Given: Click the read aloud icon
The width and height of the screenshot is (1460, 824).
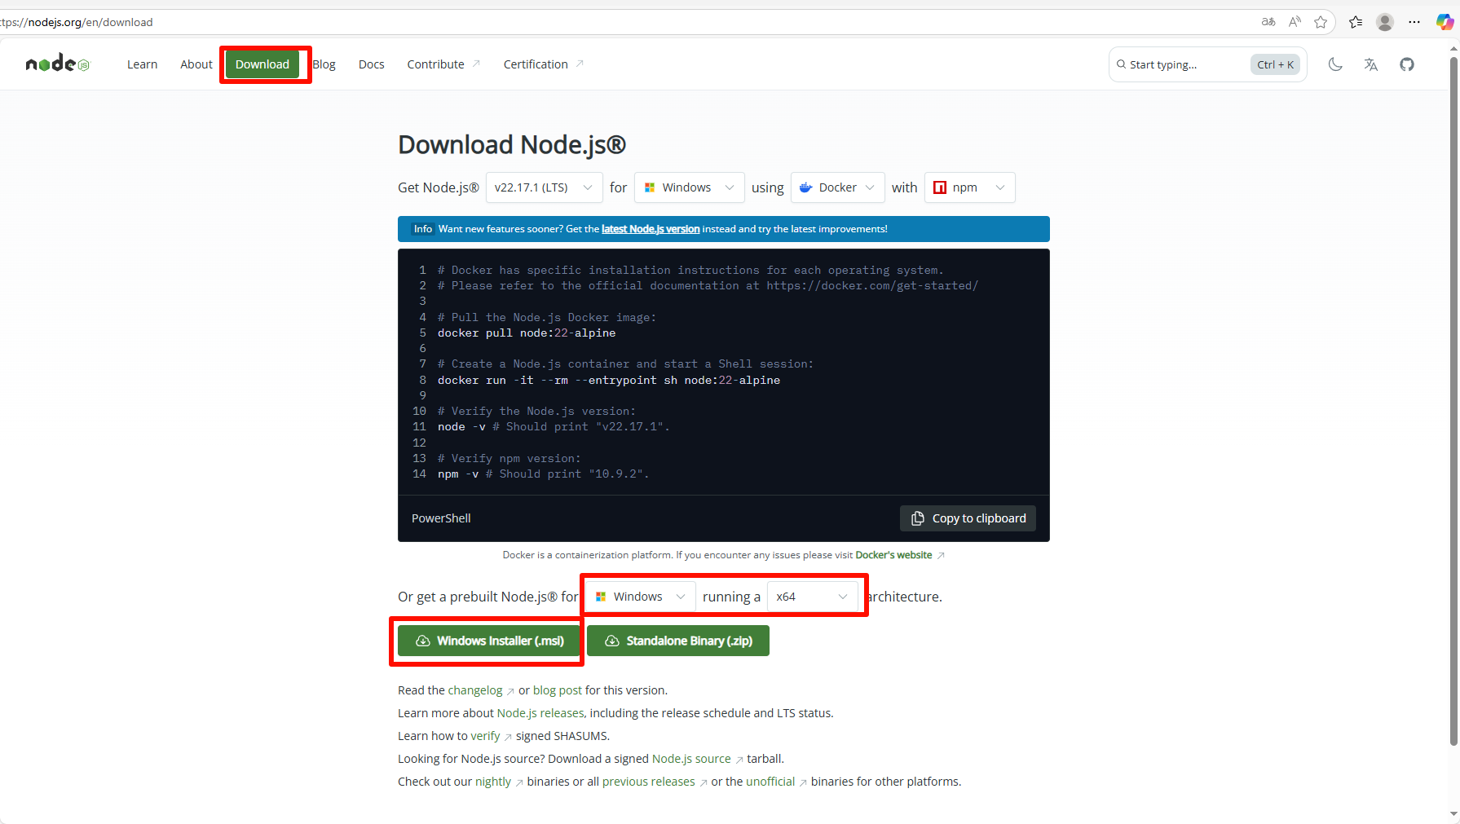Looking at the screenshot, I should pos(1295,22).
